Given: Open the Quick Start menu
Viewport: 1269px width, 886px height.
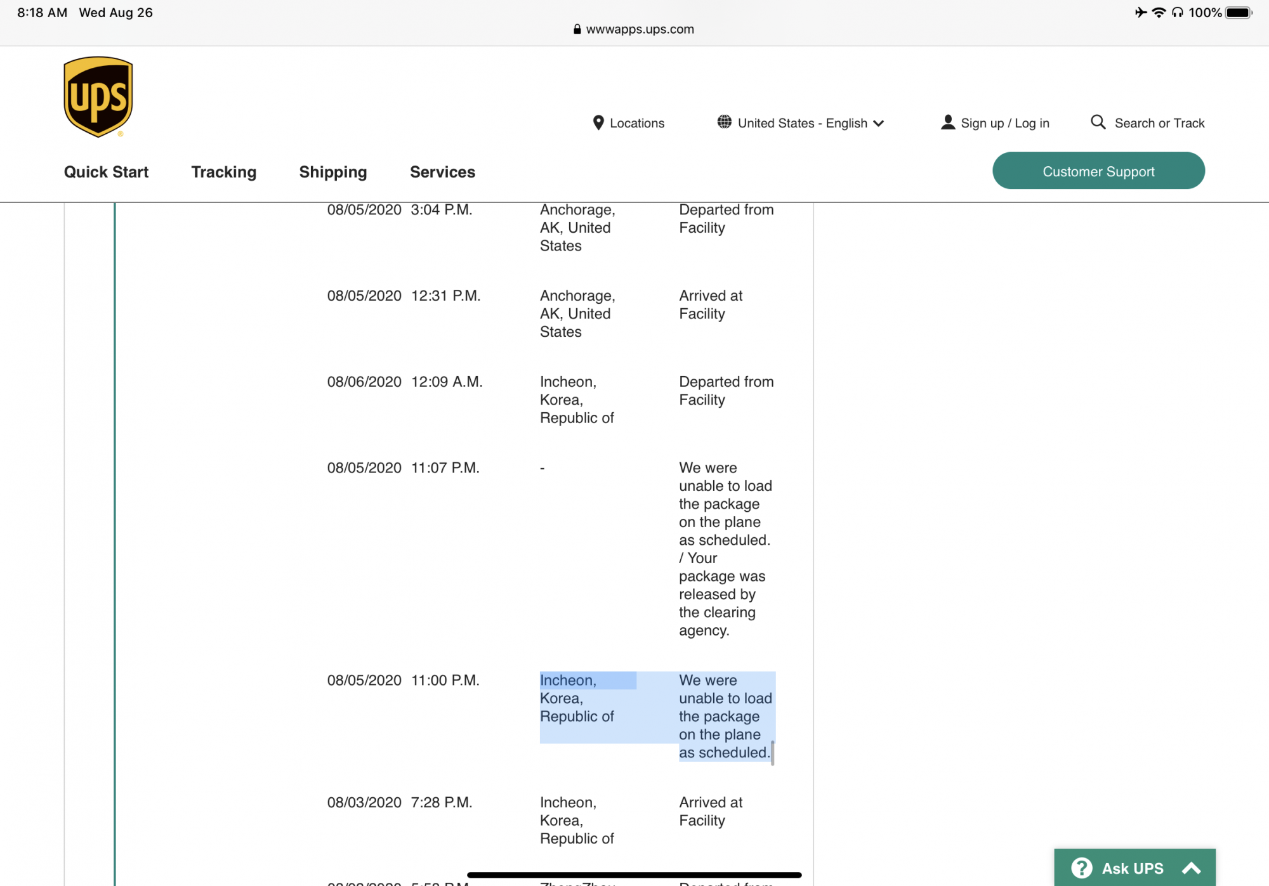Looking at the screenshot, I should [106, 172].
